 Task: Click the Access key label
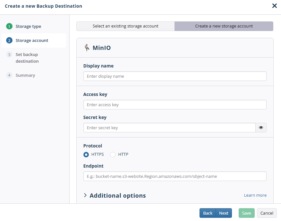click(95, 94)
